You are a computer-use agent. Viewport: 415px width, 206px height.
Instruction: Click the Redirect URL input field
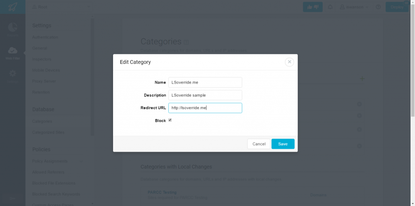point(205,108)
